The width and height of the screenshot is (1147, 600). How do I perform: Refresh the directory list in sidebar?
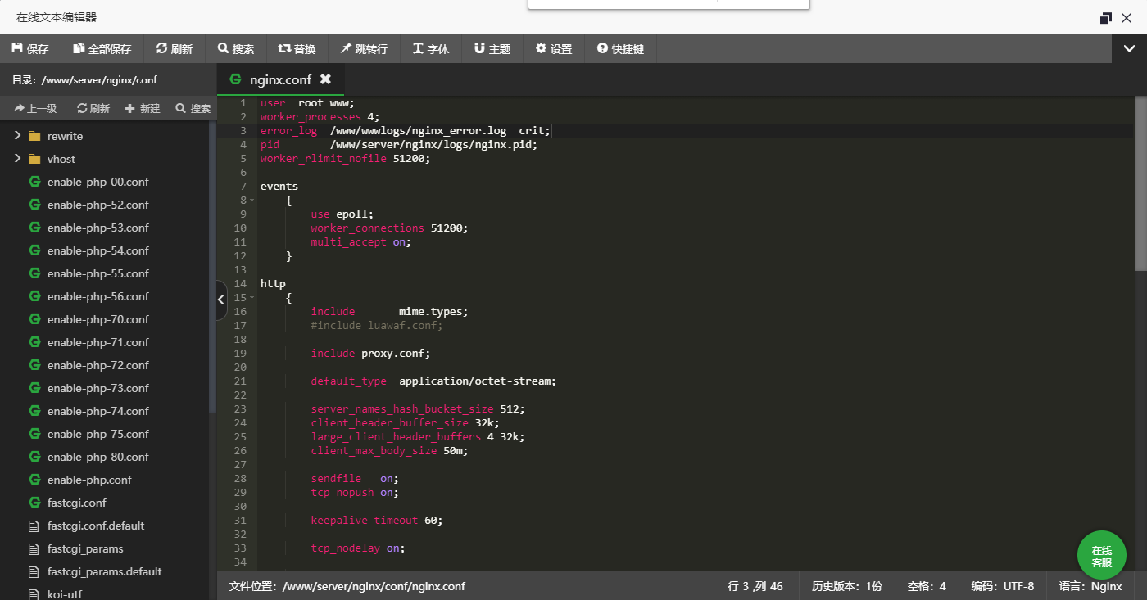[93, 108]
